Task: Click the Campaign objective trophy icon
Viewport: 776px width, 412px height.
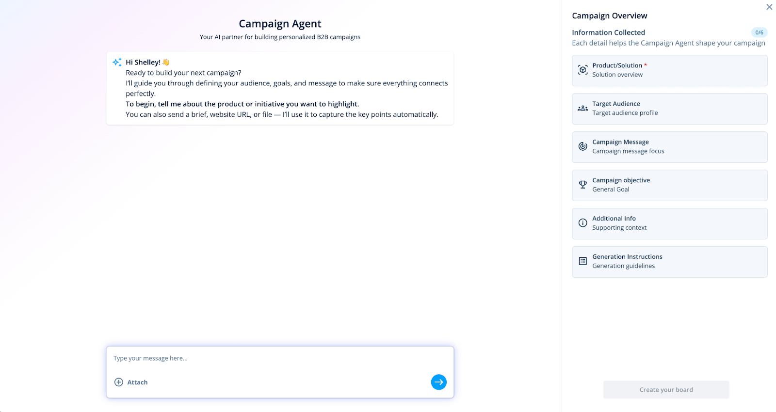Action: pyautogui.click(x=582, y=185)
